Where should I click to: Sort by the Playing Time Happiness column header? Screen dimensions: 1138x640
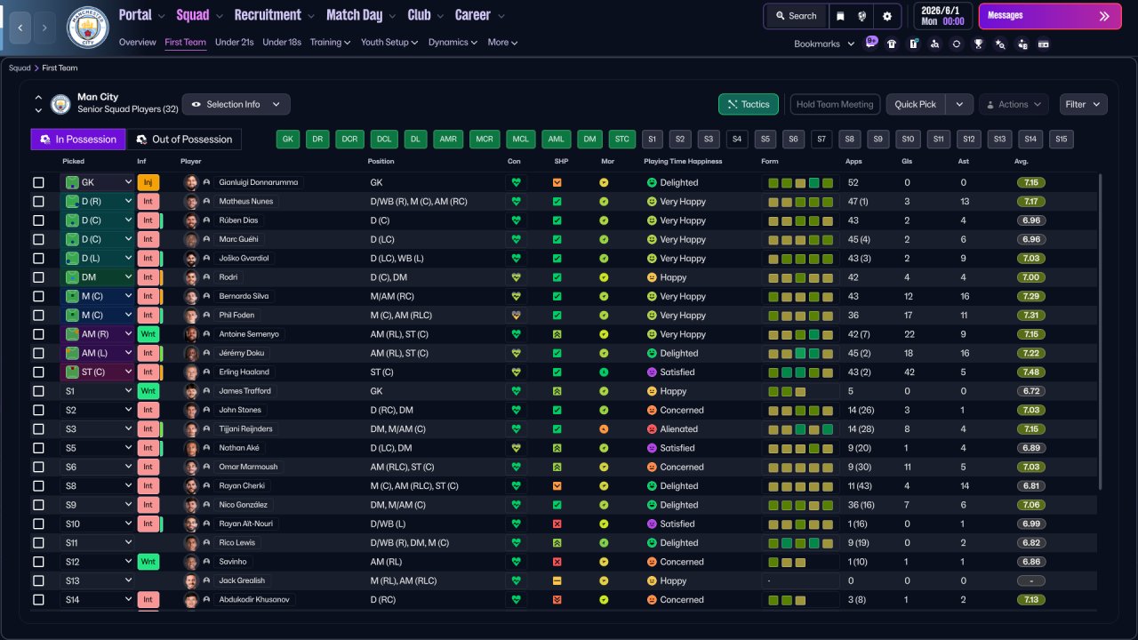point(683,162)
